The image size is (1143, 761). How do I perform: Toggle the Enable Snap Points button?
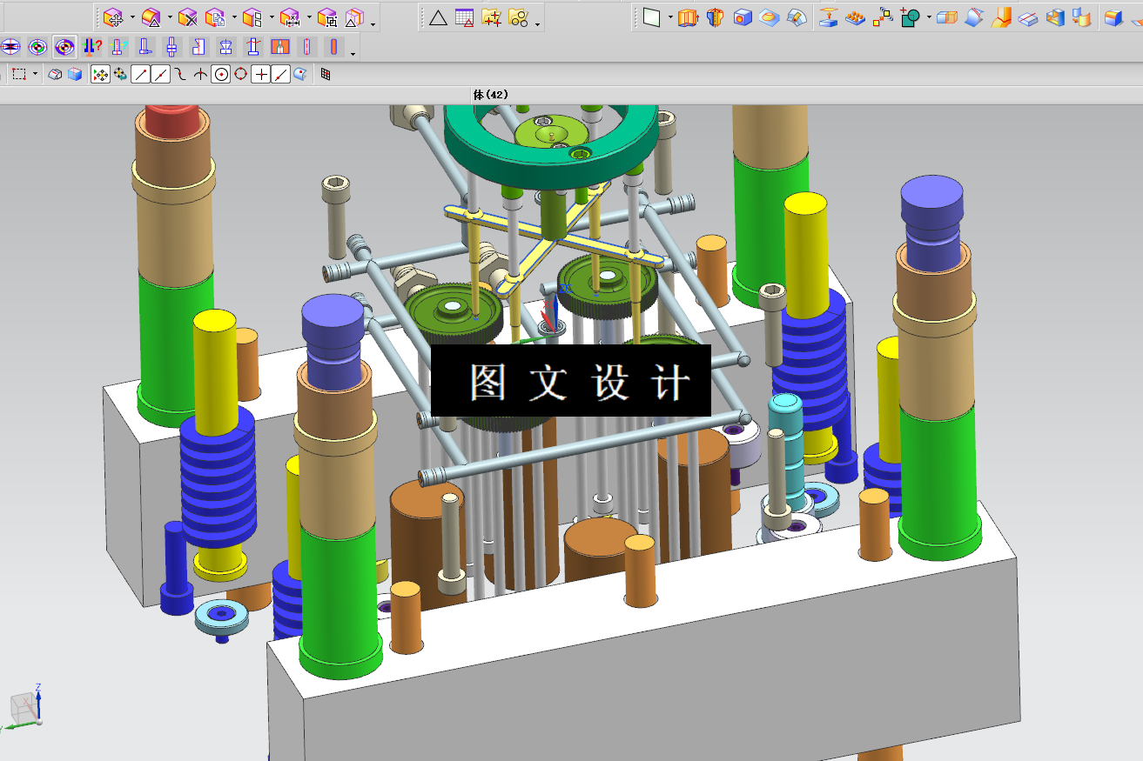101,75
